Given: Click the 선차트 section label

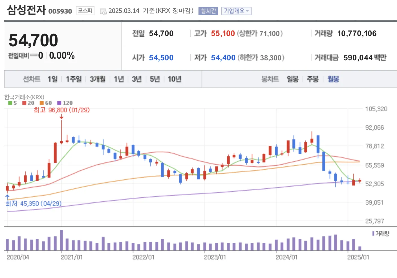Looking at the screenshot, I should (32, 79).
